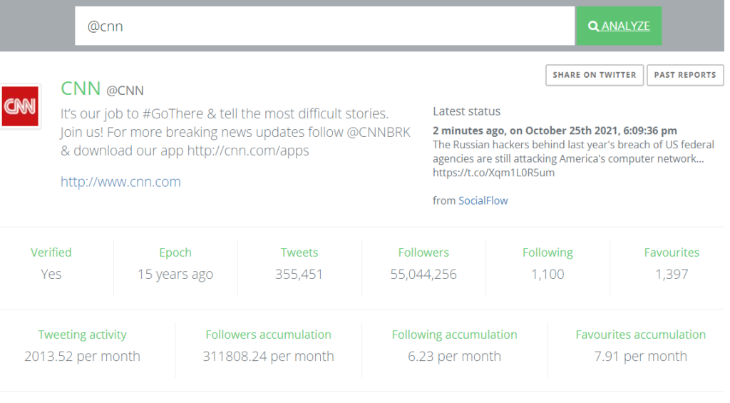This screenshot has width=730, height=403.
Task: Select the Tweeting activity metric
Action: click(x=83, y=346)
